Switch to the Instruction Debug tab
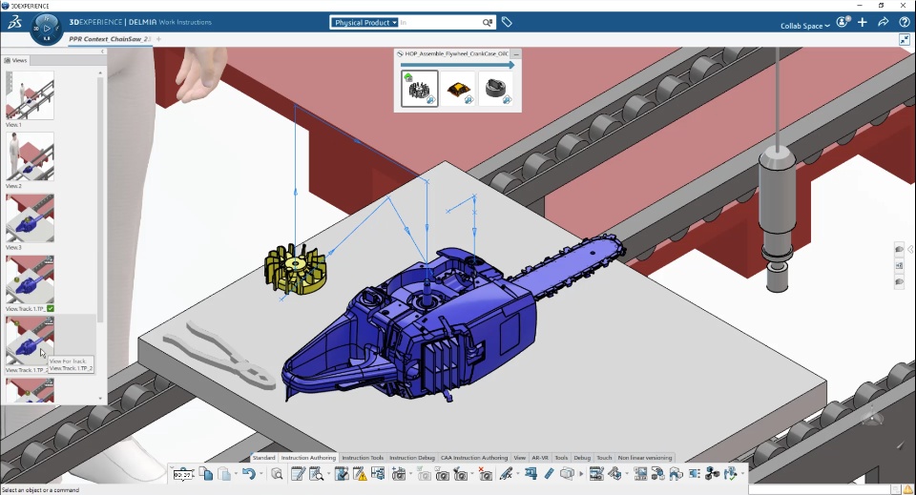 tap(412, 458)
